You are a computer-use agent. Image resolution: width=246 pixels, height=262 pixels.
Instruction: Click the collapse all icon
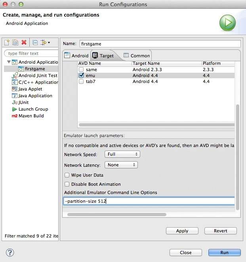coord(35,43)
